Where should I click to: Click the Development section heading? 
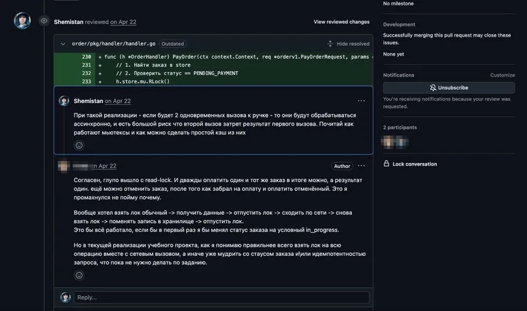(x=399, y=25)
